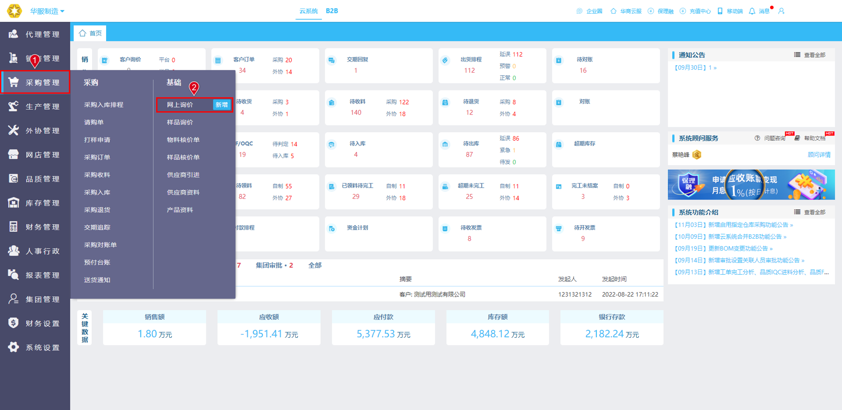
Task: Click the 新增 button beside 网上询价
Action: tap(222, 105)
